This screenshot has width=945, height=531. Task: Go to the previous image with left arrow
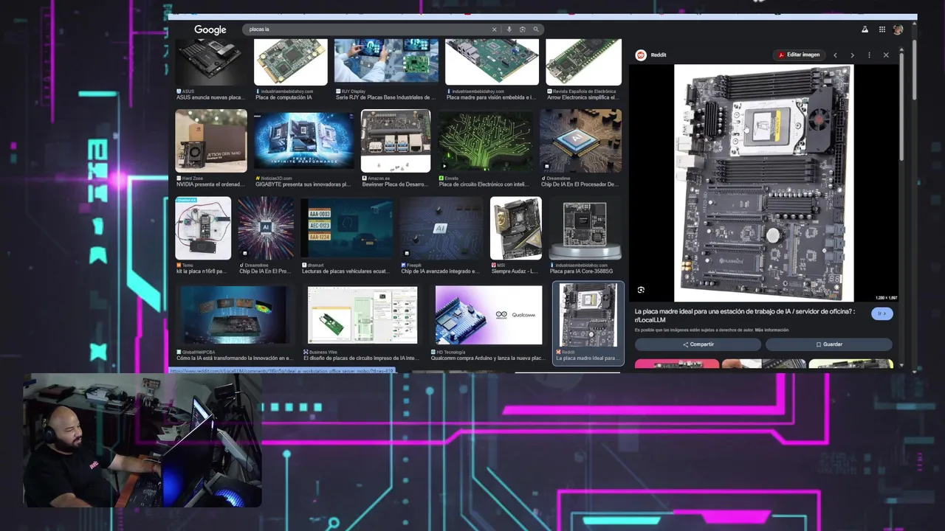point(835,55)
